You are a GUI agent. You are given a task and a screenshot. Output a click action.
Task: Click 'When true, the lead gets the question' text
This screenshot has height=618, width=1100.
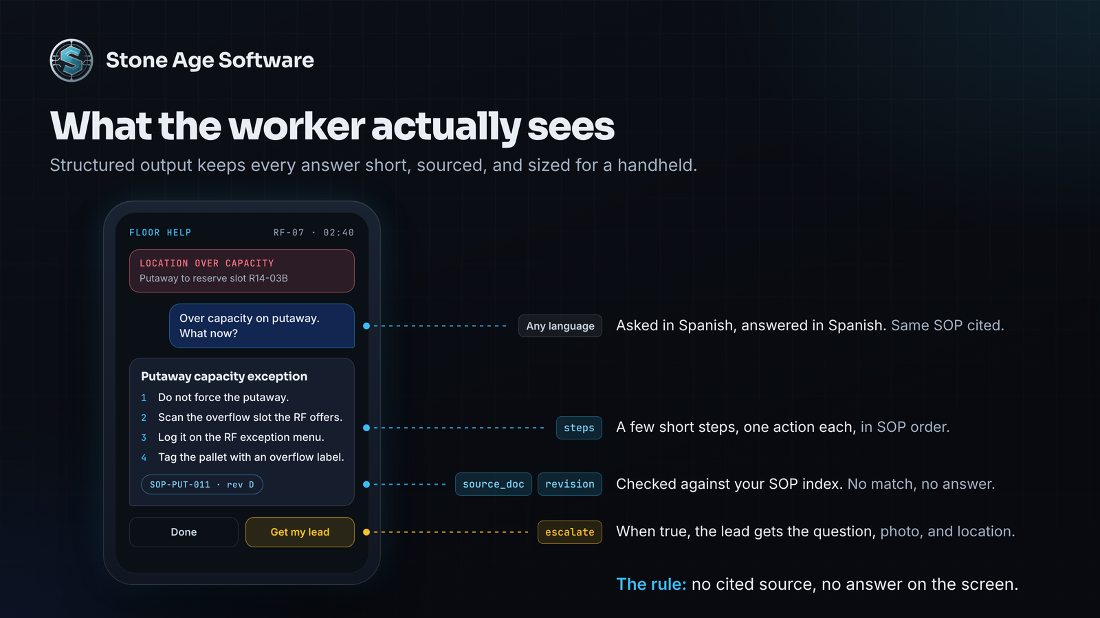pyautogui.click(x=746, y=531)
